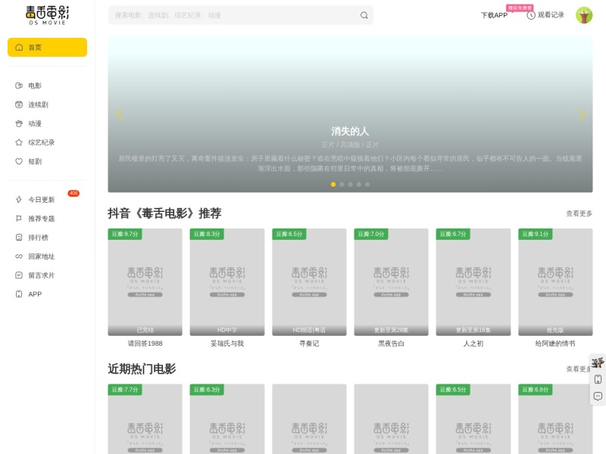Image resolution: width=606 pixels, height=454 pixels.
Task: Click the home icon beside 首页
Action: tap(19, 47)
